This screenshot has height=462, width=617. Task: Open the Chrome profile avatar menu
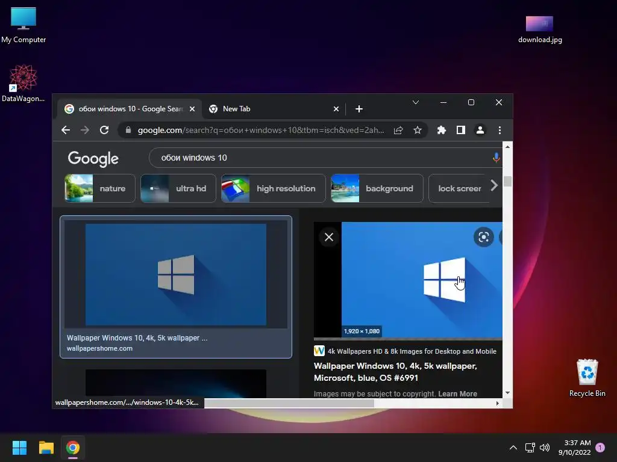click(480, 130)
